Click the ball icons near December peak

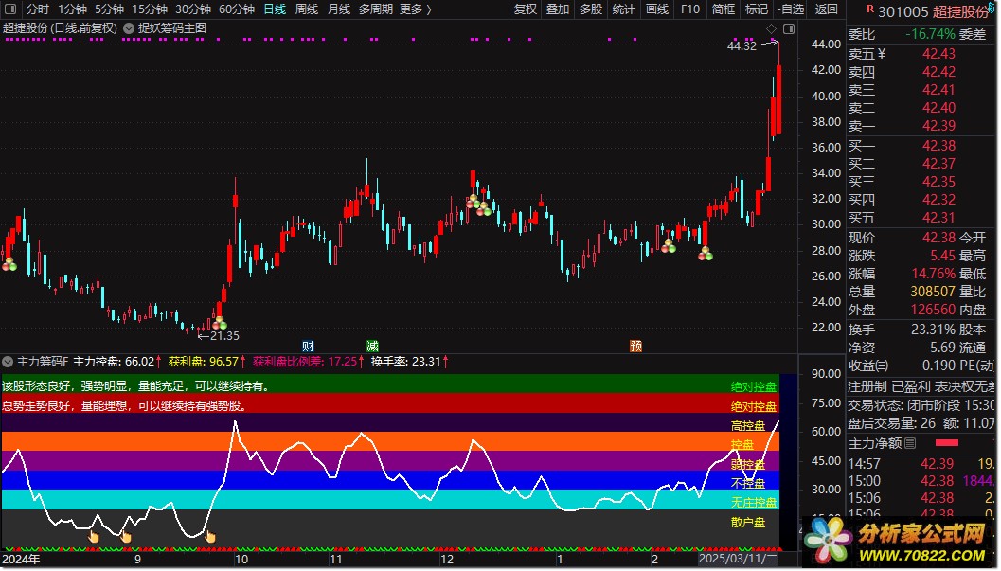(478, 205)
